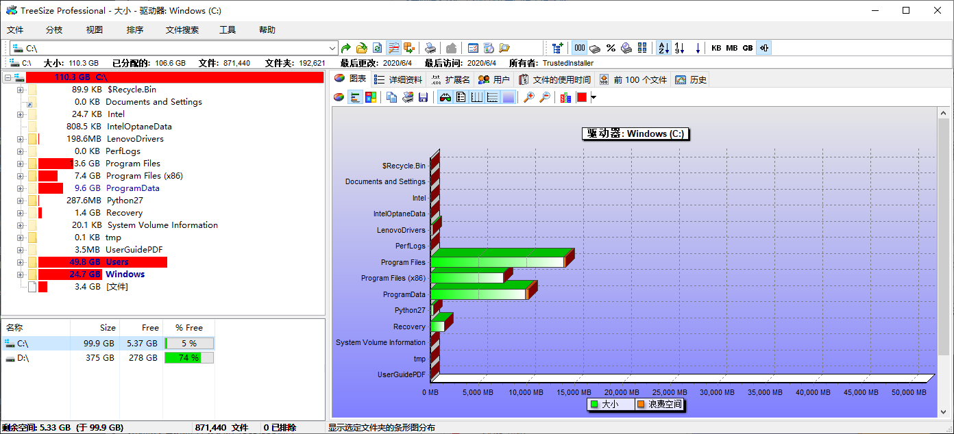Image resolution: width=954 pixels, height=434 pixels.
Task: Expand the Windows folder node
Action: coord(20,275)
